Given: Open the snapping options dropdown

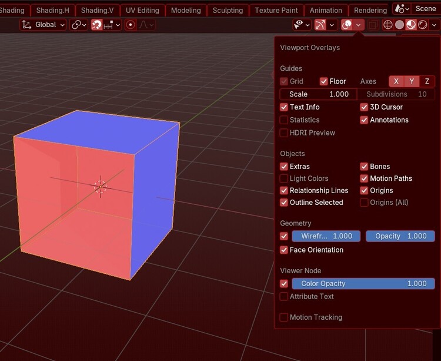Looking at the screenshot, I should pyautogui.click(x=112, y=25).
